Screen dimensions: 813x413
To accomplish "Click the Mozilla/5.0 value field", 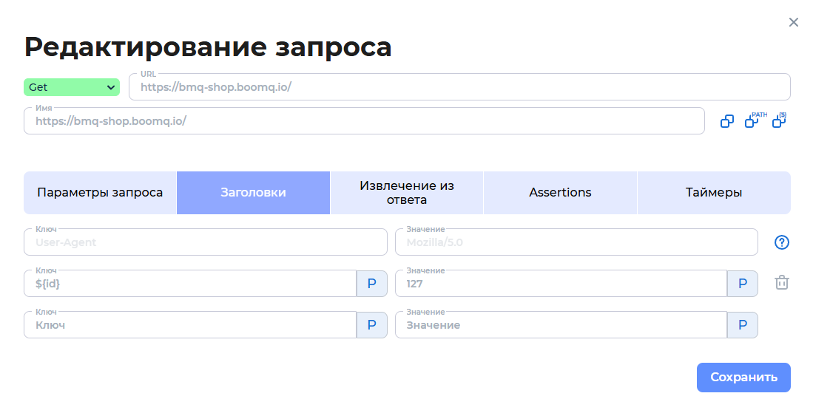I will pyautogui.click(x=576, y=242).
